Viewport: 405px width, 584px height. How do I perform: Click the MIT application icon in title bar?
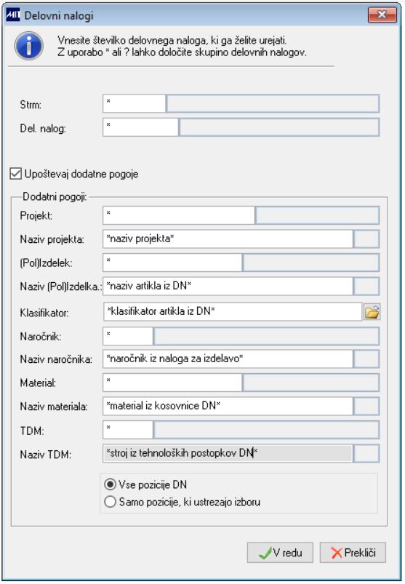13,15
